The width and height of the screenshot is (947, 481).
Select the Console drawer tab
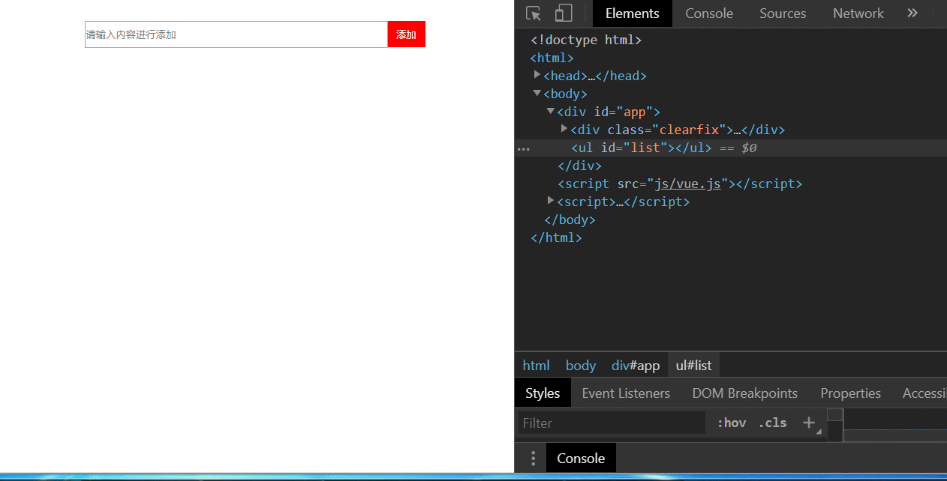[581, 458]
